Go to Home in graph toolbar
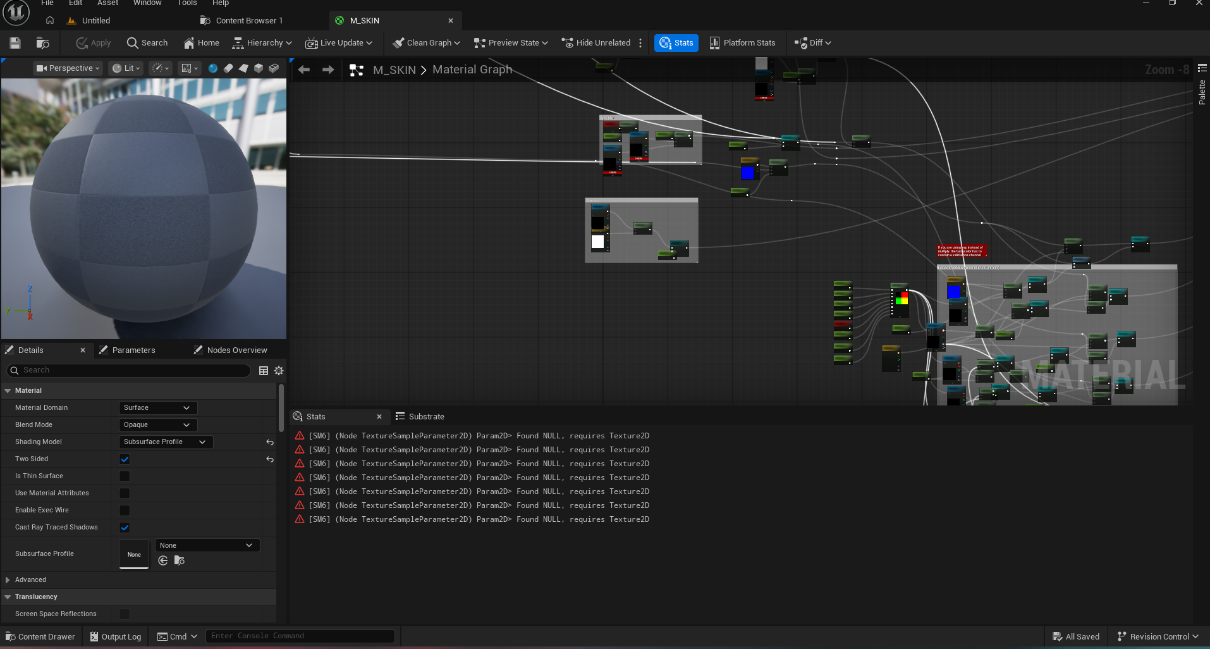The height and width of the screenshot is (649, 1210). click(201, 43)
